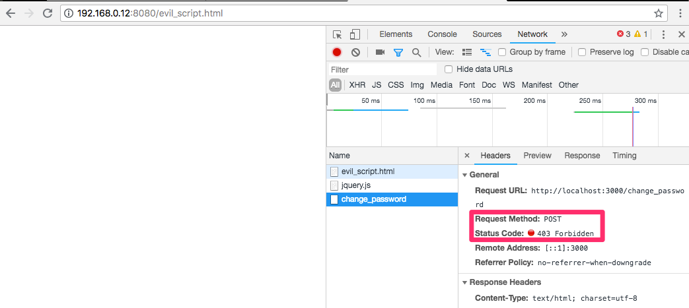This screenshot has height=308, width=689.
Task: Open the network search magnifier
Action: click(417, 53)
